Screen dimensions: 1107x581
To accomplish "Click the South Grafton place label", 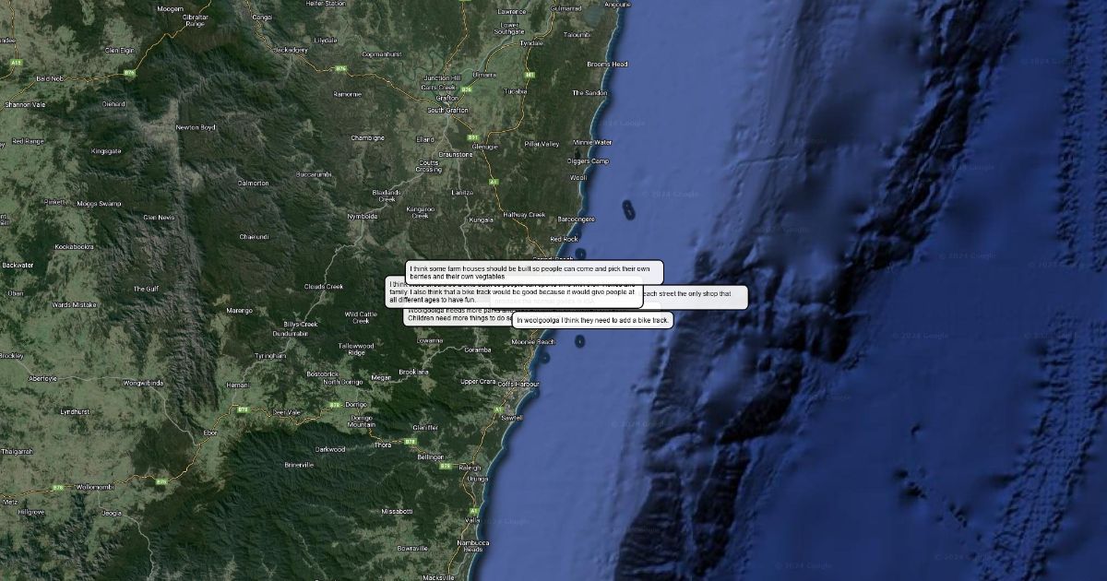I will pos(448,111).
